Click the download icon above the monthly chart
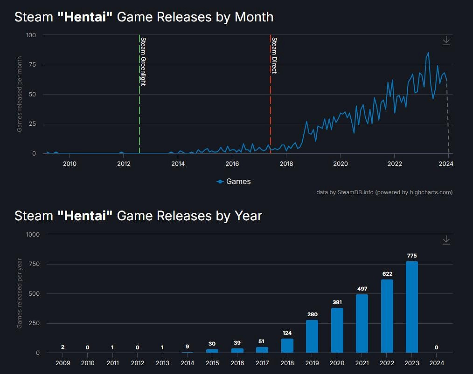 446,41
